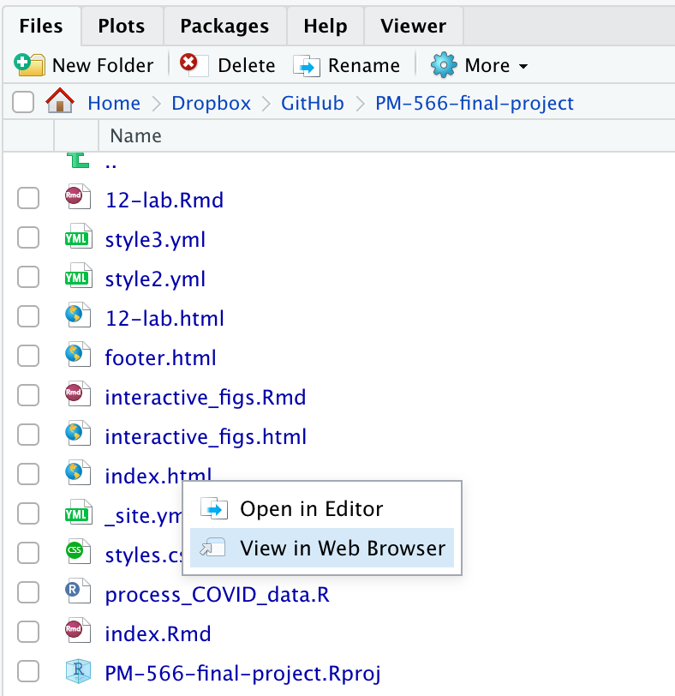This screenshot has width=675, height=696.
Task: Click the New Folder button label
Action: 103,66
